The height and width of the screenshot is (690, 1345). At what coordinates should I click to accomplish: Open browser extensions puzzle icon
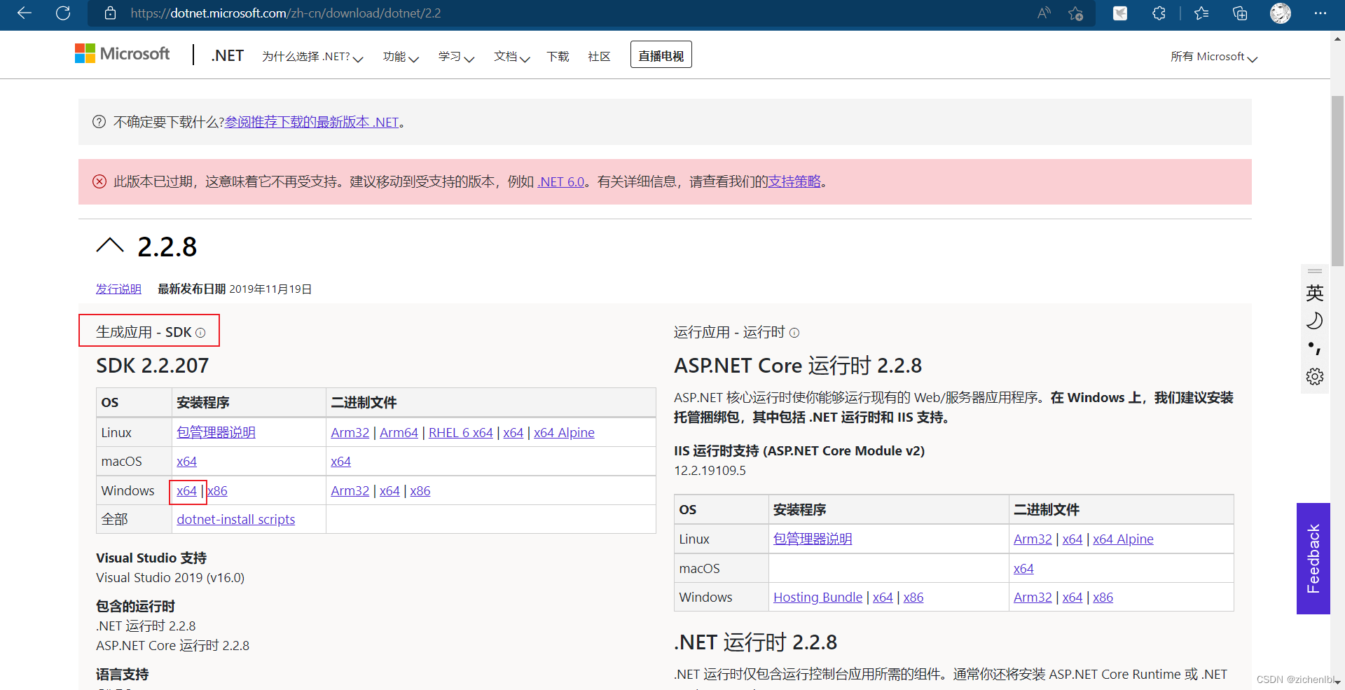[1159, 13]
